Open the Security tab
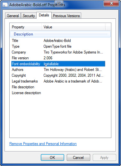 pyautogui.click(x=29, y=16)
